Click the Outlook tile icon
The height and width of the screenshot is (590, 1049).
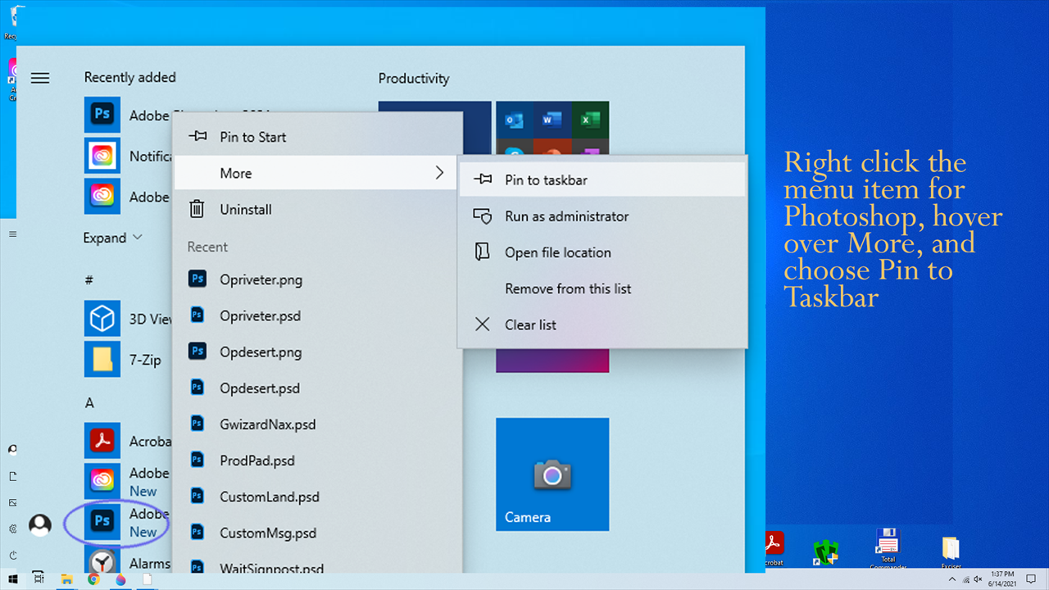tap(515, 120)
